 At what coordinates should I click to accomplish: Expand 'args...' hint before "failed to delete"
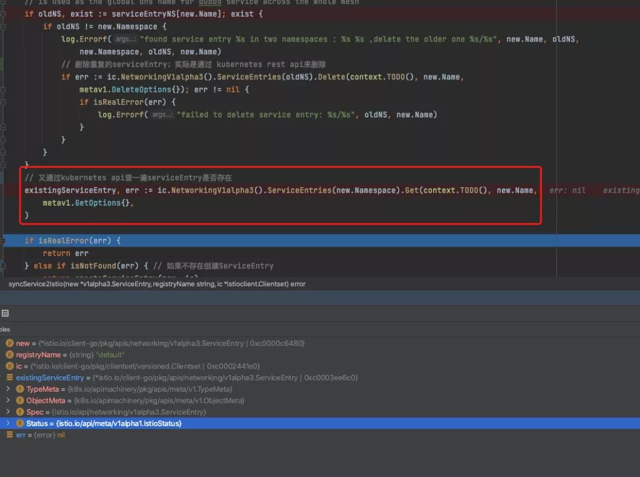coord(162,115)
